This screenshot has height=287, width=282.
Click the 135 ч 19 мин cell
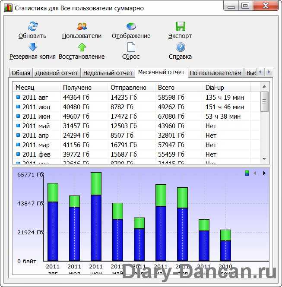(x=225, y=97)
